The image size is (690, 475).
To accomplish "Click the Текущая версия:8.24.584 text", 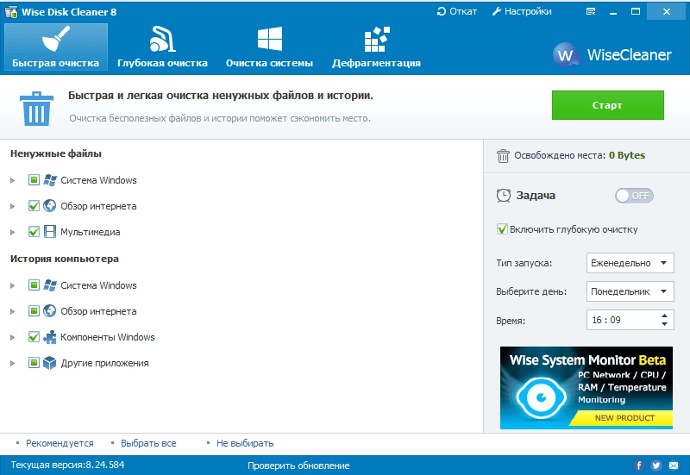I will (67, 465).
